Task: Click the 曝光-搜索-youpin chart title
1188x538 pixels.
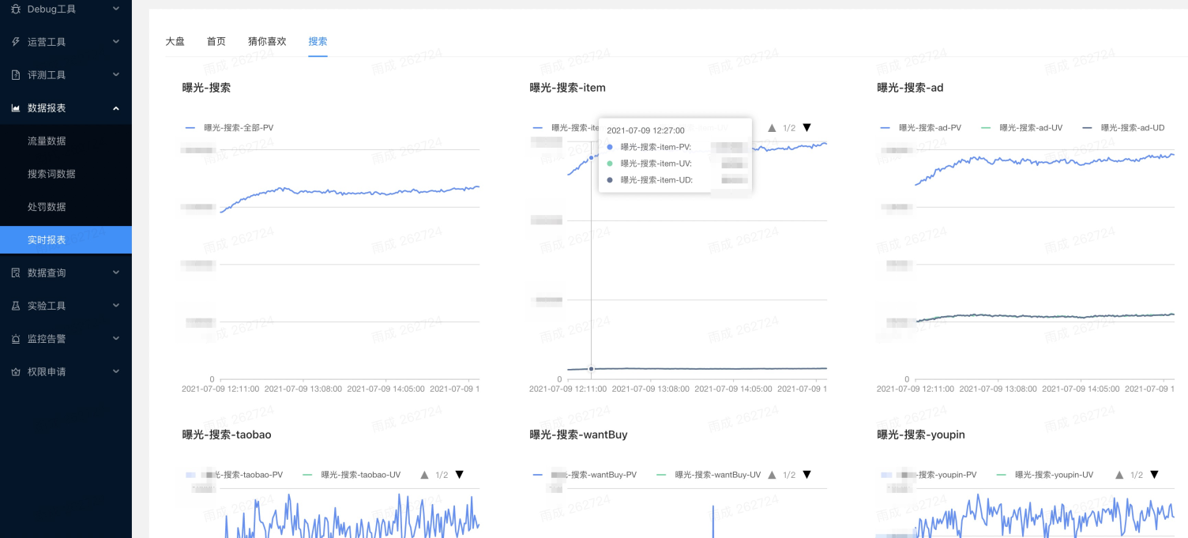Action: pyautogui.click(x=921, y=435)
